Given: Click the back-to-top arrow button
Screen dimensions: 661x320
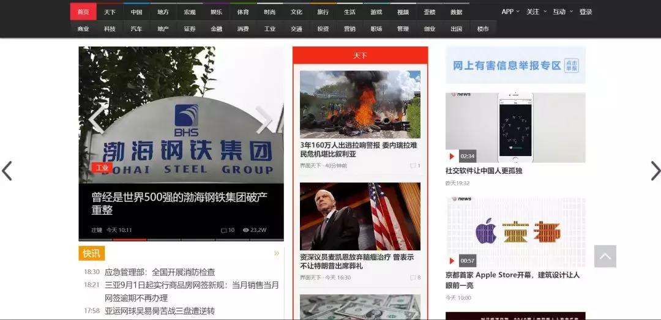Looking at the screenshot, I should point(605,256).
